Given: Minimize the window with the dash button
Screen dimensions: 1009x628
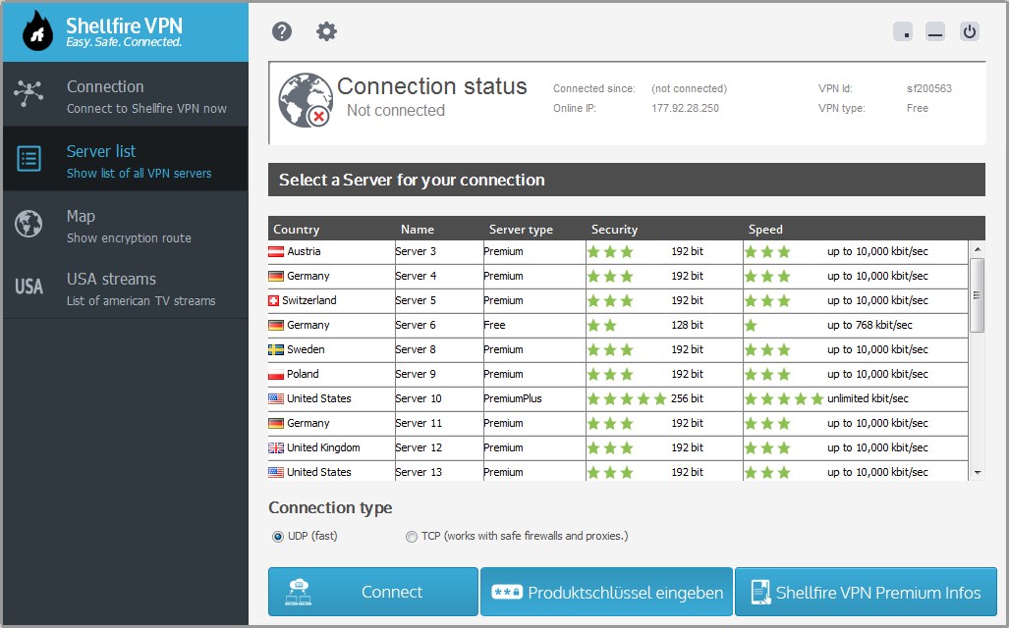Looking at the screenshot, I should click(935, 31).
